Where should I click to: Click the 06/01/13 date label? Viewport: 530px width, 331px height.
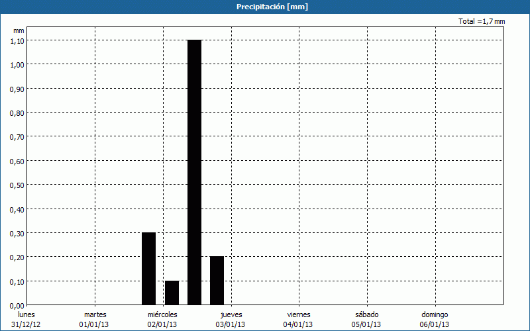click(435, 324)
